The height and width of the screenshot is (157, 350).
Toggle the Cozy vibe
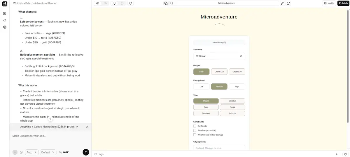point(206,107)
